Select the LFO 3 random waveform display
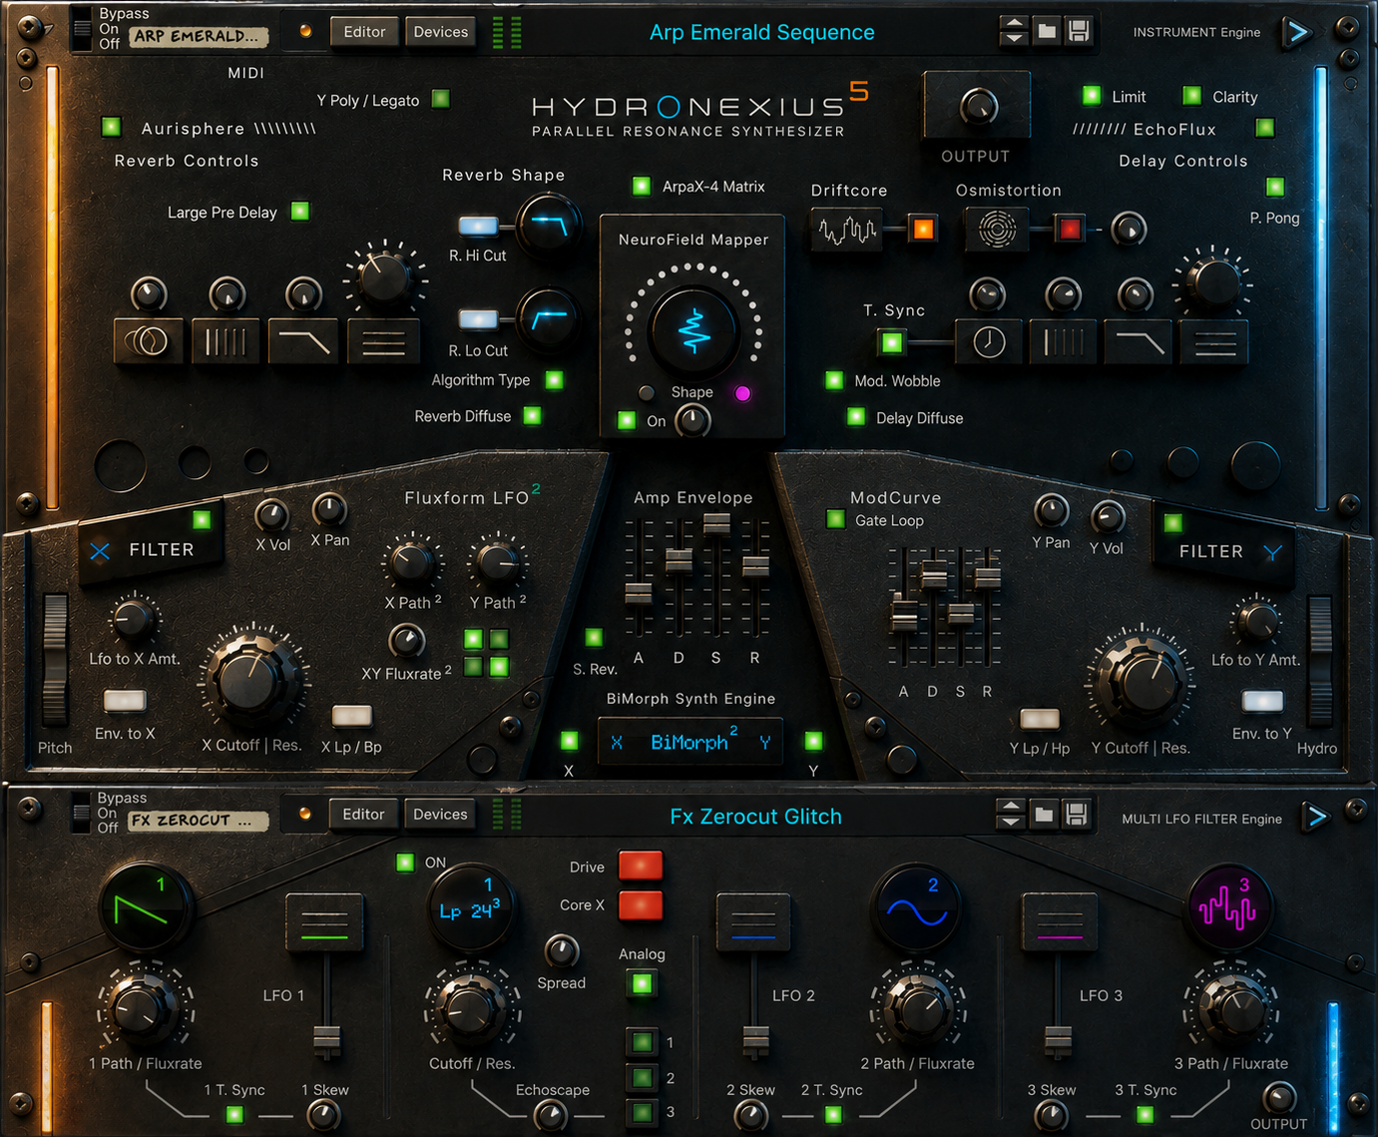Screen dimensions: 1378x1137 coord(1228,907)
